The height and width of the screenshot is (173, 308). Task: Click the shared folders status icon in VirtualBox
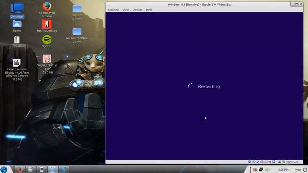266,162
